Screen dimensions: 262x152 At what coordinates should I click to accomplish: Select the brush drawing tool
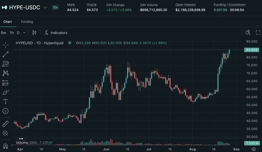[5, 92]
